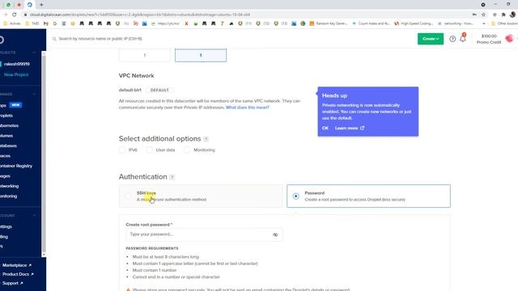Click the browser address bar URL
The width and height of the screenshot is (518, 291).
click(139, 15)
